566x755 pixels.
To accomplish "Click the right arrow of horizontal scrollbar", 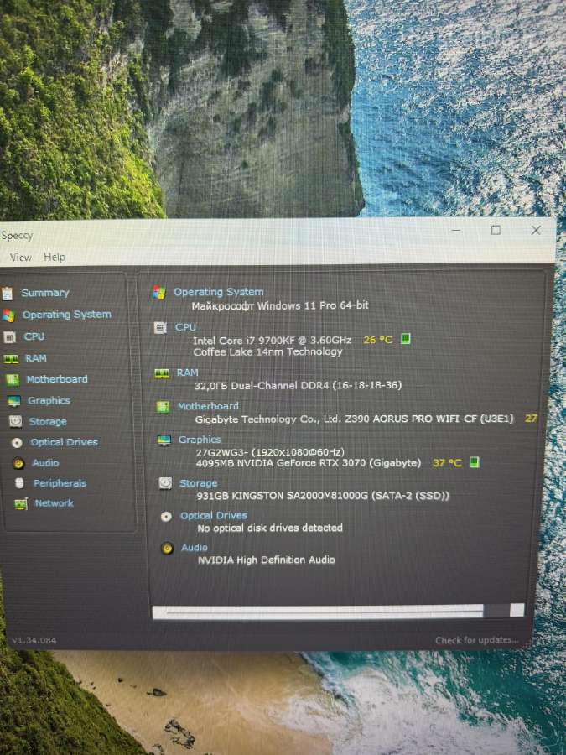I will coord(517,611).
